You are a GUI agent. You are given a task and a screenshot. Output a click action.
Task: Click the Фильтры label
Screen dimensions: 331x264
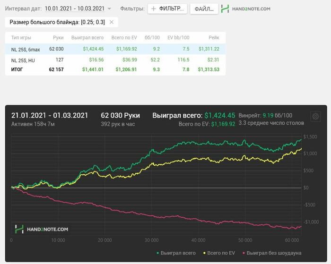point(132,9)
